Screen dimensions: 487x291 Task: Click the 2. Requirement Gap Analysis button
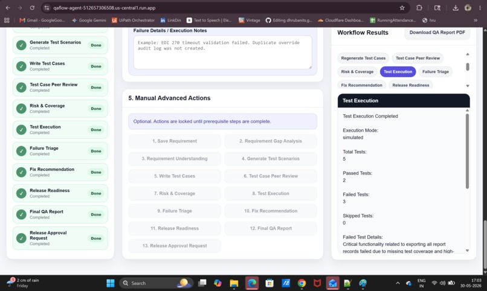[271, 141]
